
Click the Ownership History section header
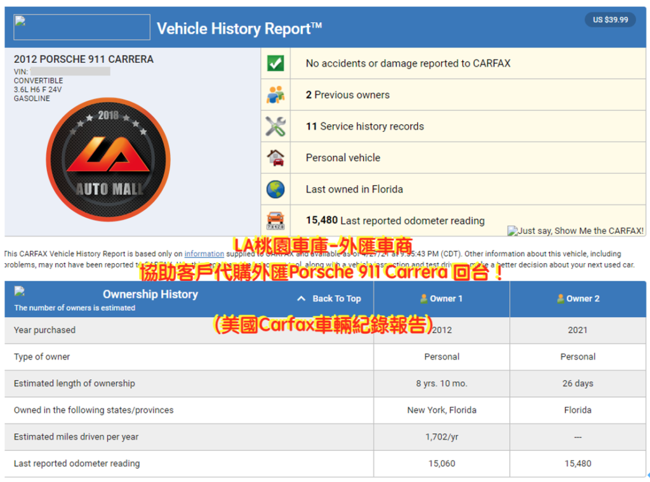[x=150, y=294]
